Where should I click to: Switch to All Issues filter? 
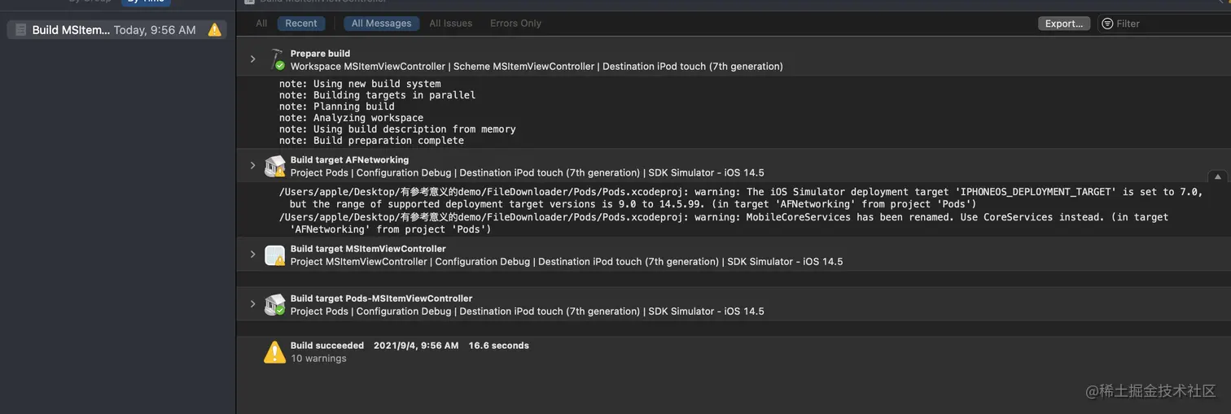tap(451, 24)
